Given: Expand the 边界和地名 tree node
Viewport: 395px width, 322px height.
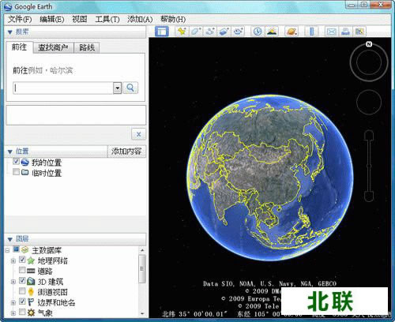Looking at the screenshot, I should (13, 302).
